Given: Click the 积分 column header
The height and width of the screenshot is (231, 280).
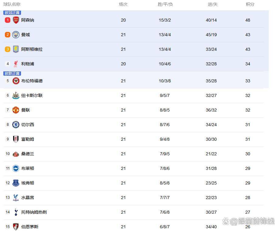Looking at the screenshot, I should pos(250,4).
